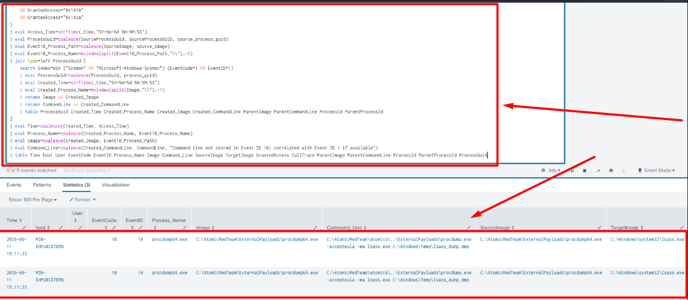The height and width of the screenshot is (300, 688).
Task: Stop the search job
Action: pyautogui.click(x=584, y=171)
